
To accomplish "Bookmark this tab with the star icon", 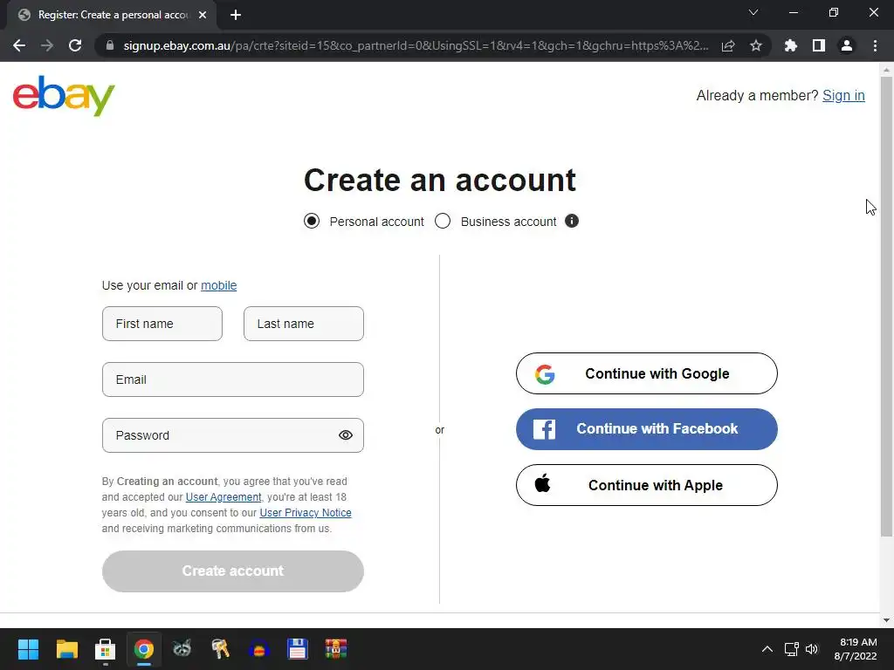I will (756, 45).
